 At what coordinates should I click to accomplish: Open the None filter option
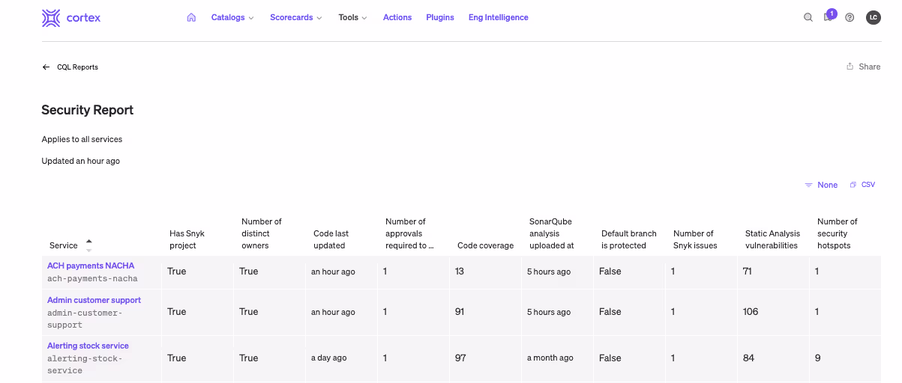click(821, 185)
